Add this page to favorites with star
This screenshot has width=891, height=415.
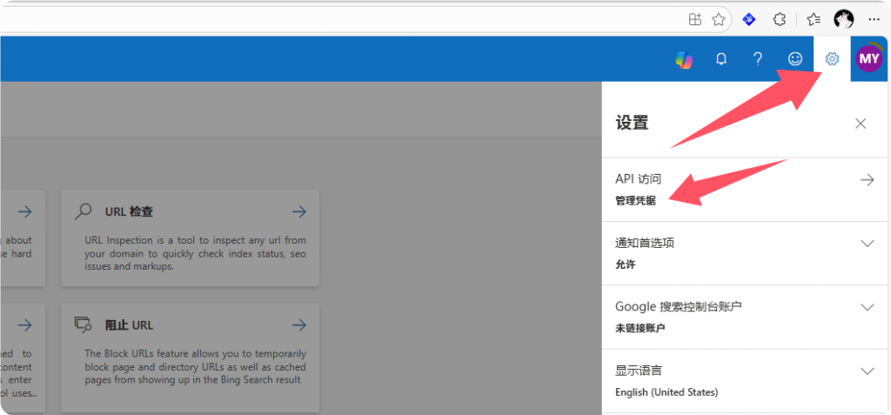[x=719, y=19]
